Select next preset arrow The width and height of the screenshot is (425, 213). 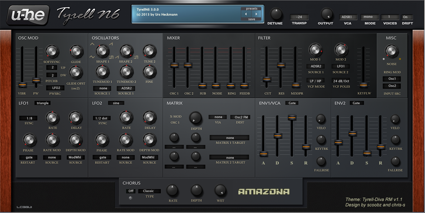[256, 14]
